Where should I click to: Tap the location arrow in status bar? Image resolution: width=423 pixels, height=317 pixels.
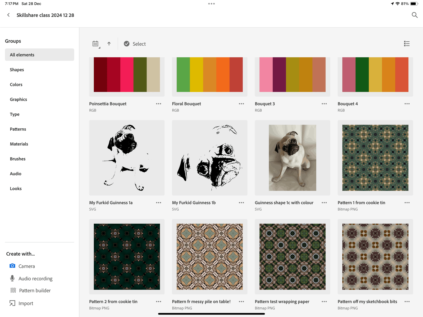392,4
